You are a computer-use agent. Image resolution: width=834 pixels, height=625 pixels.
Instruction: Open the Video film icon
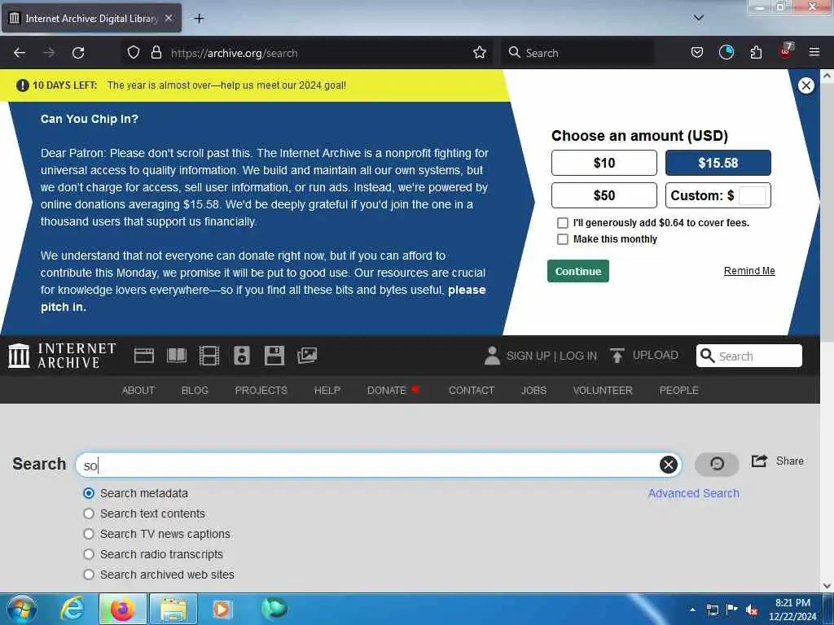point(209,356)
